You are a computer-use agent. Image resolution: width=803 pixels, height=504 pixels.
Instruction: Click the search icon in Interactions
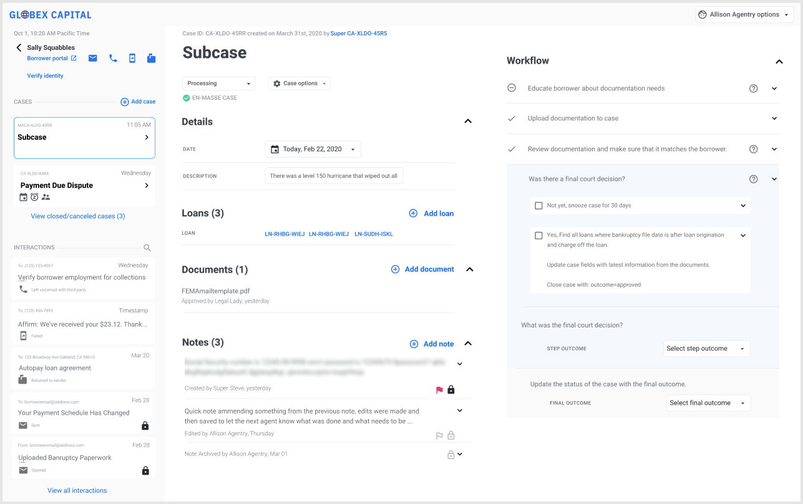(147, 248)
